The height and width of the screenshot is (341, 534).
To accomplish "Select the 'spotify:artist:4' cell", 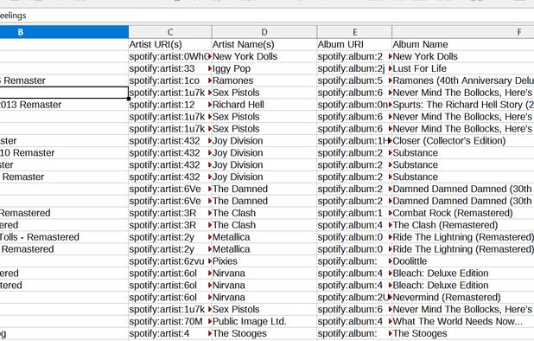I will (170, 333).
